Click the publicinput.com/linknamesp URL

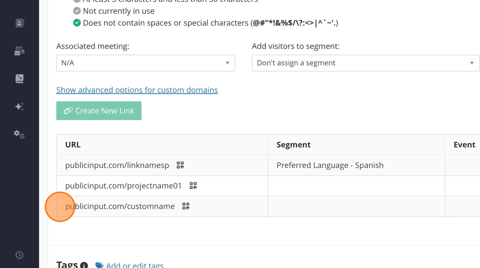click(x=117, y=165)
